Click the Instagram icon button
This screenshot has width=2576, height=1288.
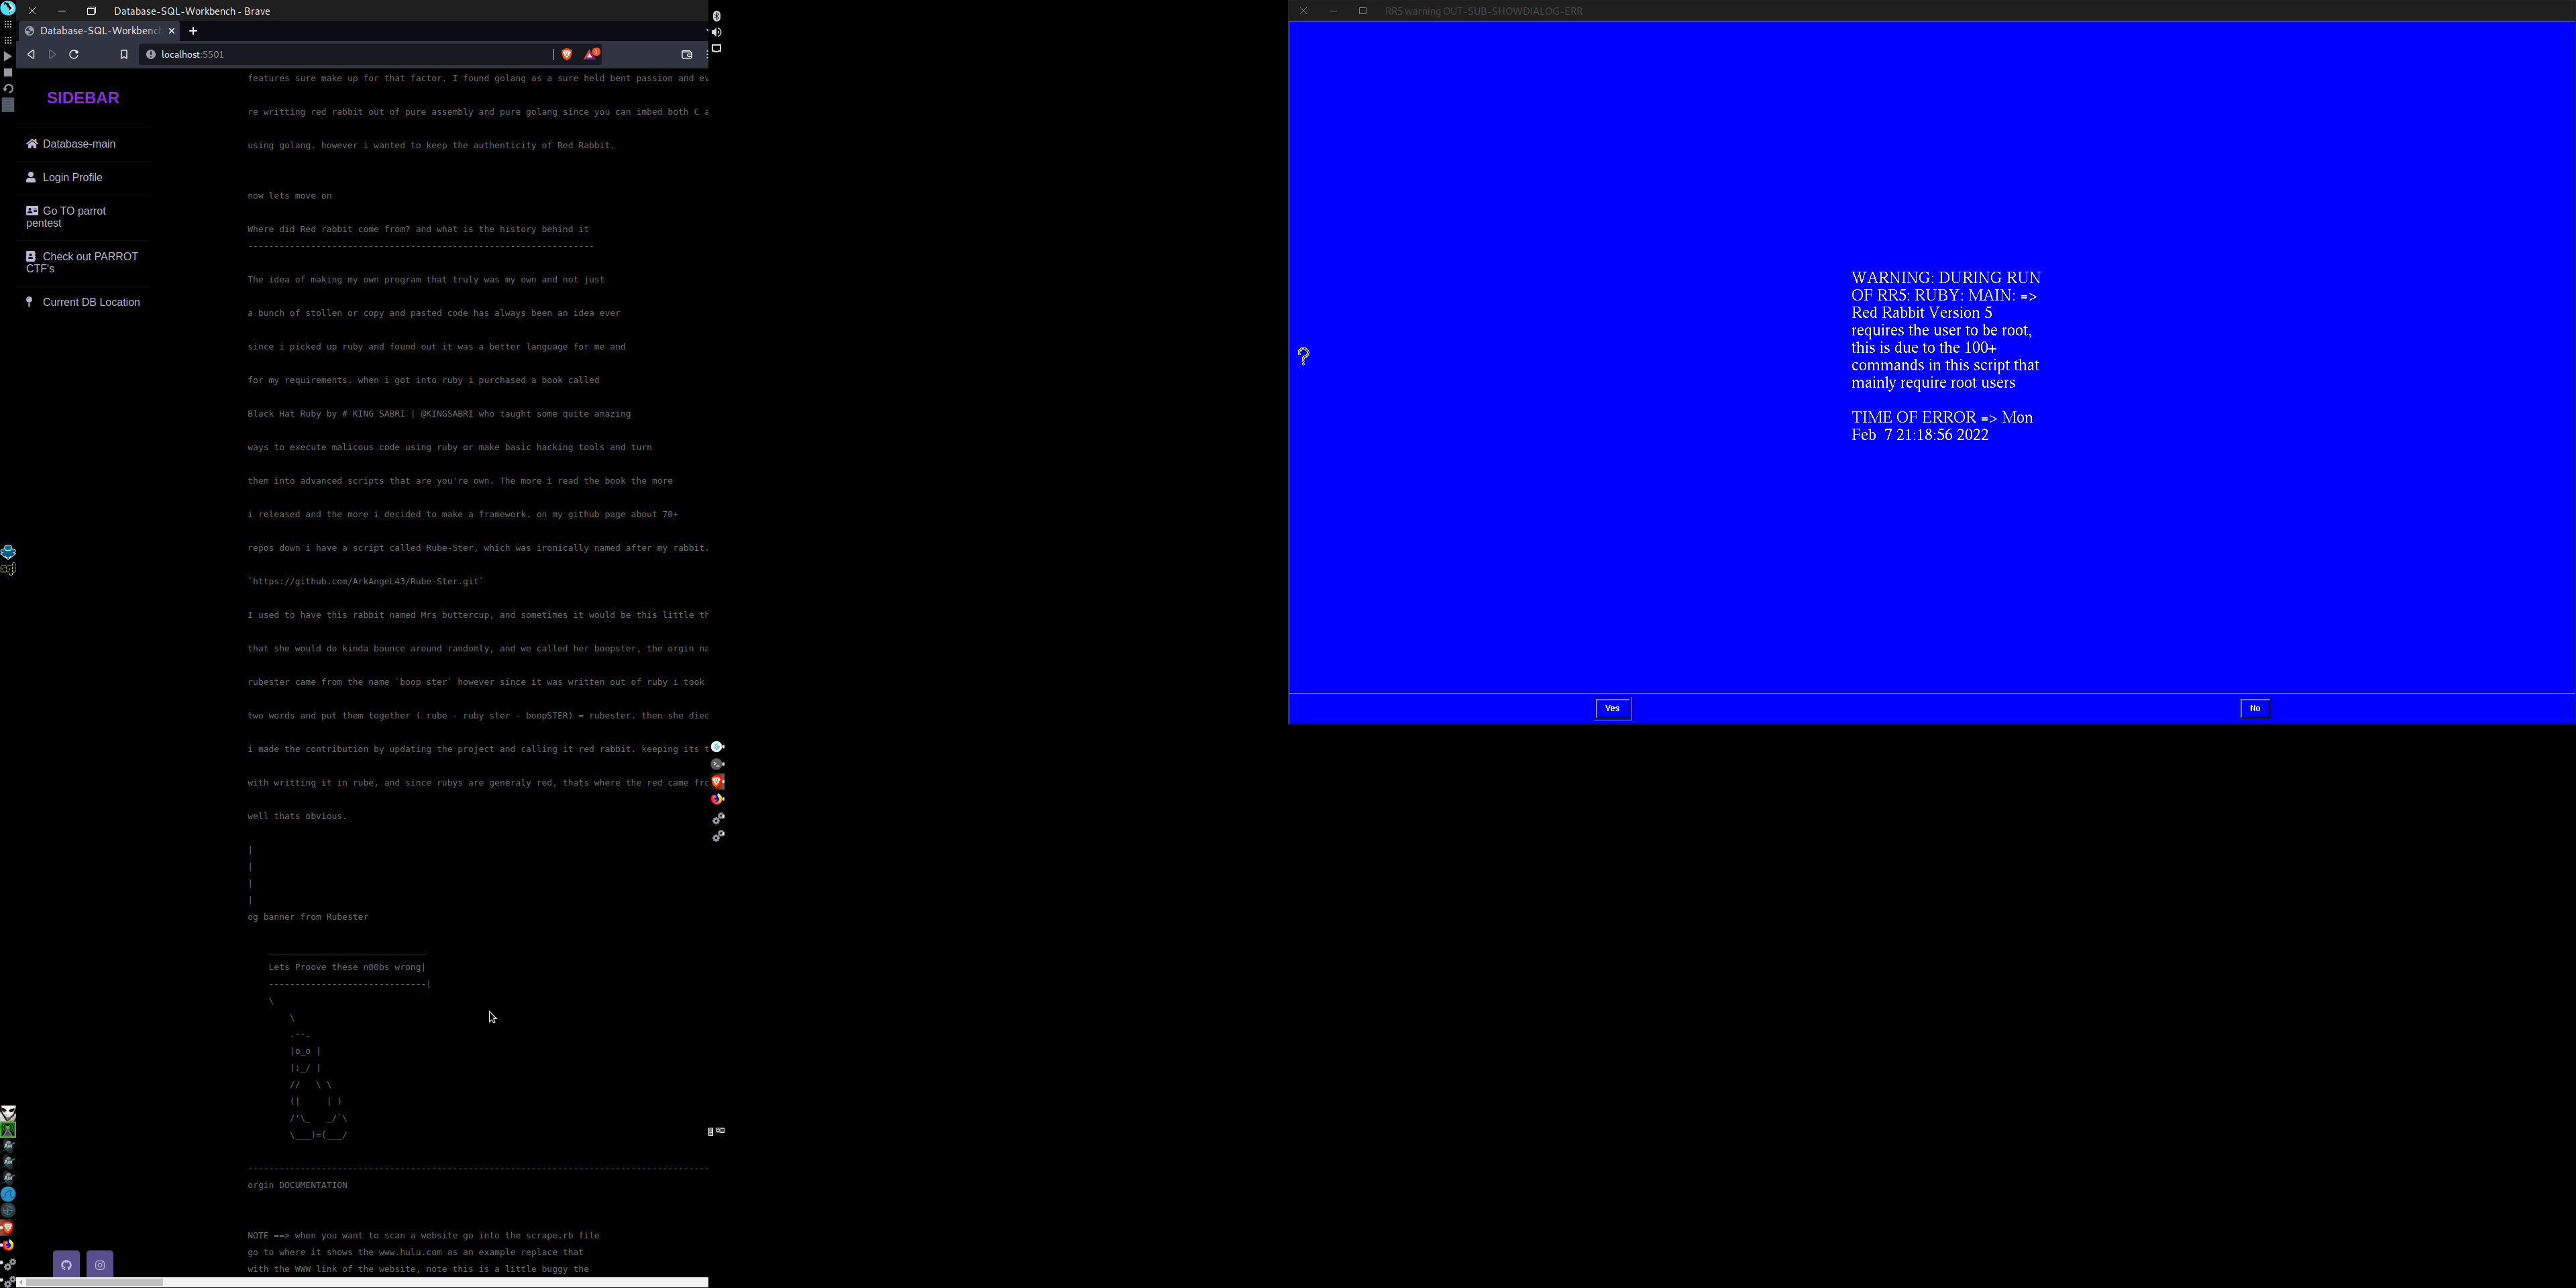click(x=100, y=1265)
